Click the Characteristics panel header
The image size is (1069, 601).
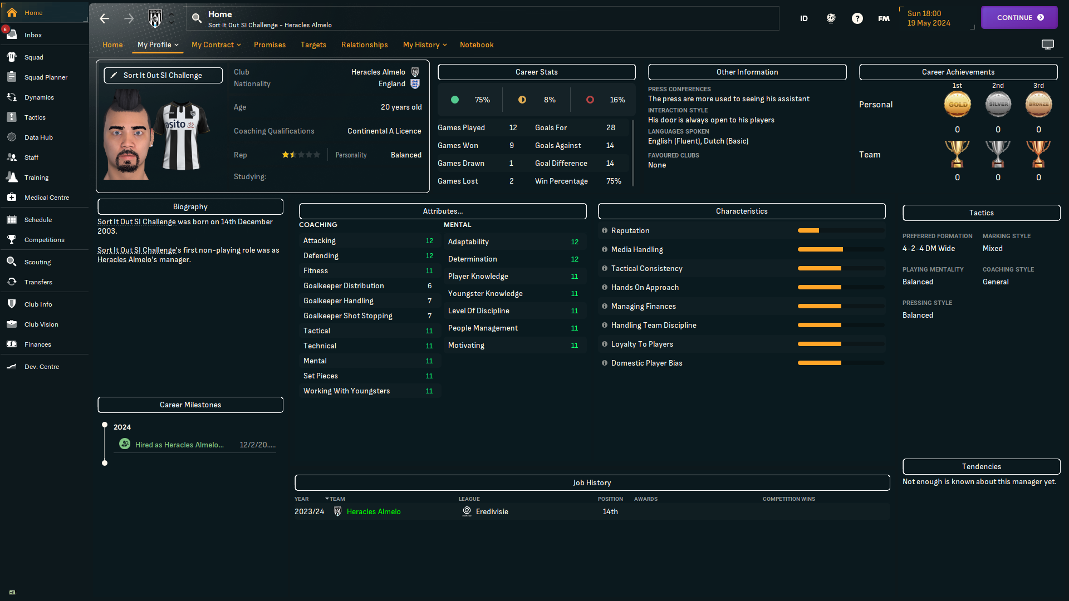coord(742,211)
